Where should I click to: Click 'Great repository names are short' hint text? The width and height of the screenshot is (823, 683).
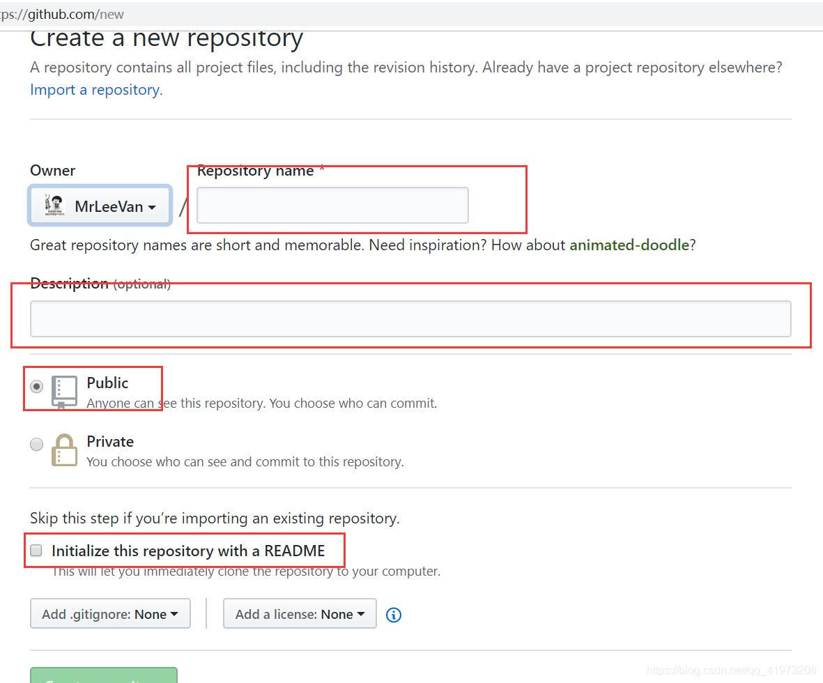click(x=362, y=245)
